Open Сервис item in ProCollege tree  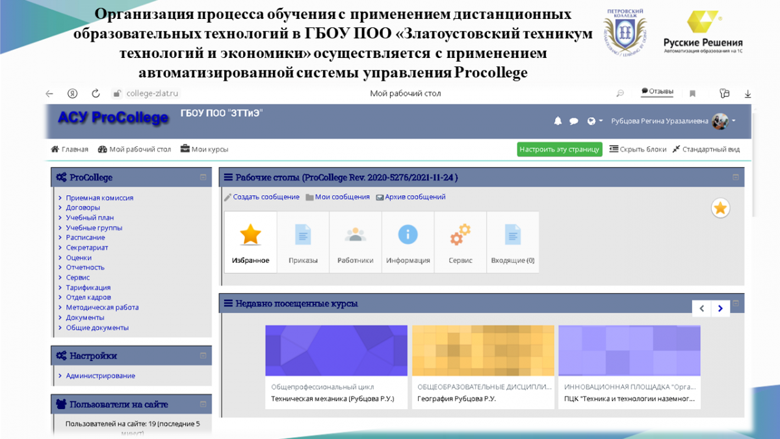pyautogui.click(x=78, y=277)
